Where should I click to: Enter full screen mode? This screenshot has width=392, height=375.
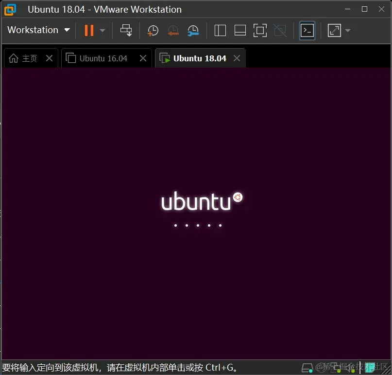pos(260,31)
